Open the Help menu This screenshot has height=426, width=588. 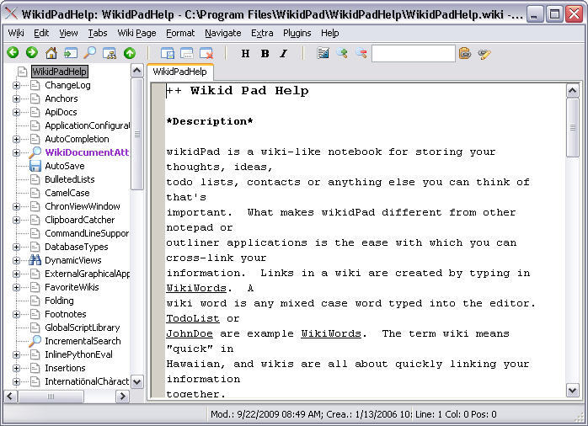pos(330,33)
